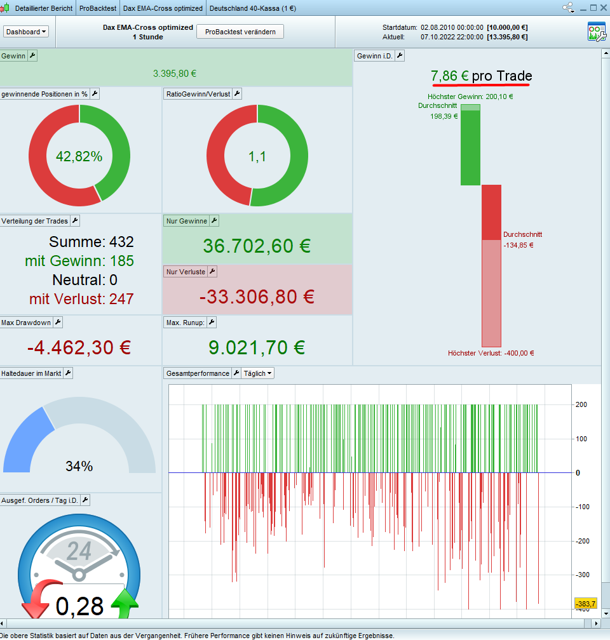610x640 pixels.
Task: Click the vertical scrollbar up arrow
Action: [606, 53]
